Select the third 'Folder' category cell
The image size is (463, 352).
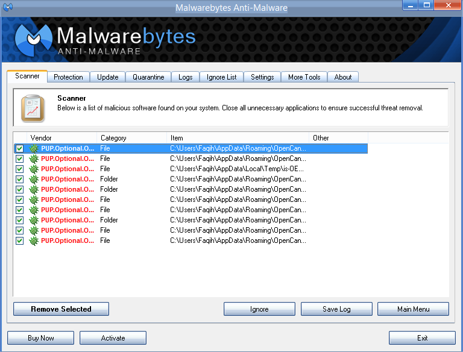(109, 220)
